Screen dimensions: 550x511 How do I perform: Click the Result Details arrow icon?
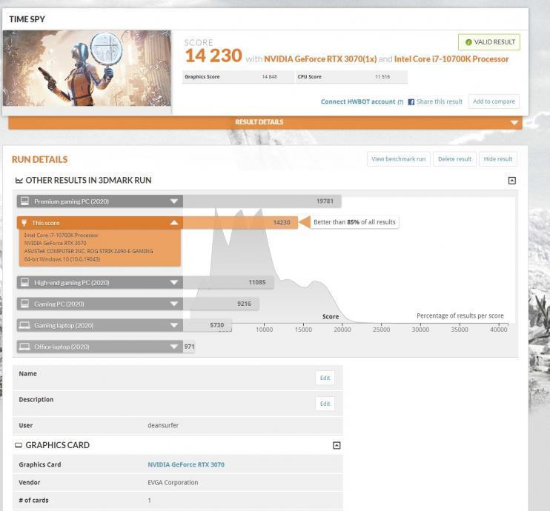point(514,123)
